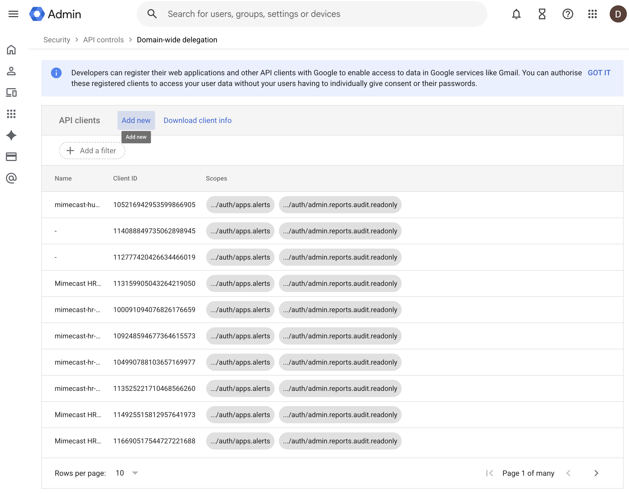629x494 pixels.
Task: Navigate to Security breadcrumb
Action: pos(57,40)
